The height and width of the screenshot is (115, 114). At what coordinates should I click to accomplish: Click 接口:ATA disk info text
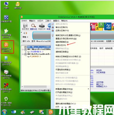(x=26, y=41)
